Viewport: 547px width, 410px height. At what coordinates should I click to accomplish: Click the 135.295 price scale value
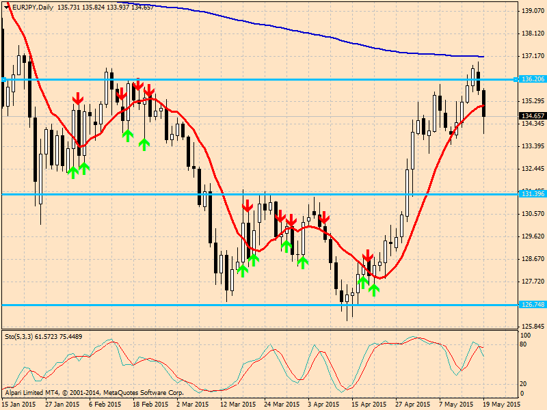pyautogui.click(x=533, y=101)
